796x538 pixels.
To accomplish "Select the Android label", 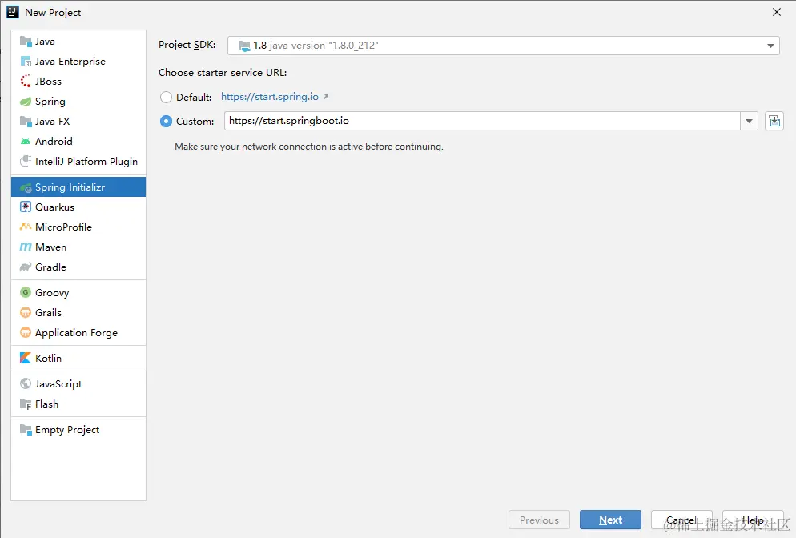I will (x=54, y=141).
